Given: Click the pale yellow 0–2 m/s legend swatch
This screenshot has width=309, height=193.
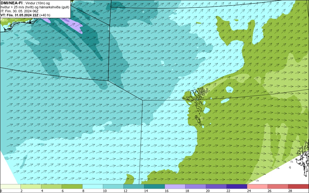Looking at the screenshot, I should pos(11,187).
